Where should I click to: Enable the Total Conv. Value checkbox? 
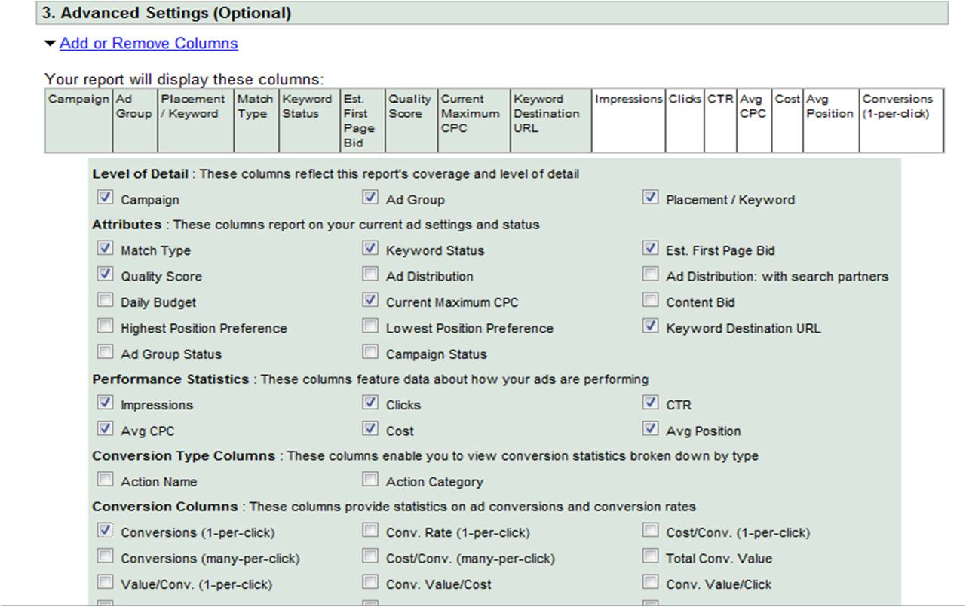pos(650,557)
